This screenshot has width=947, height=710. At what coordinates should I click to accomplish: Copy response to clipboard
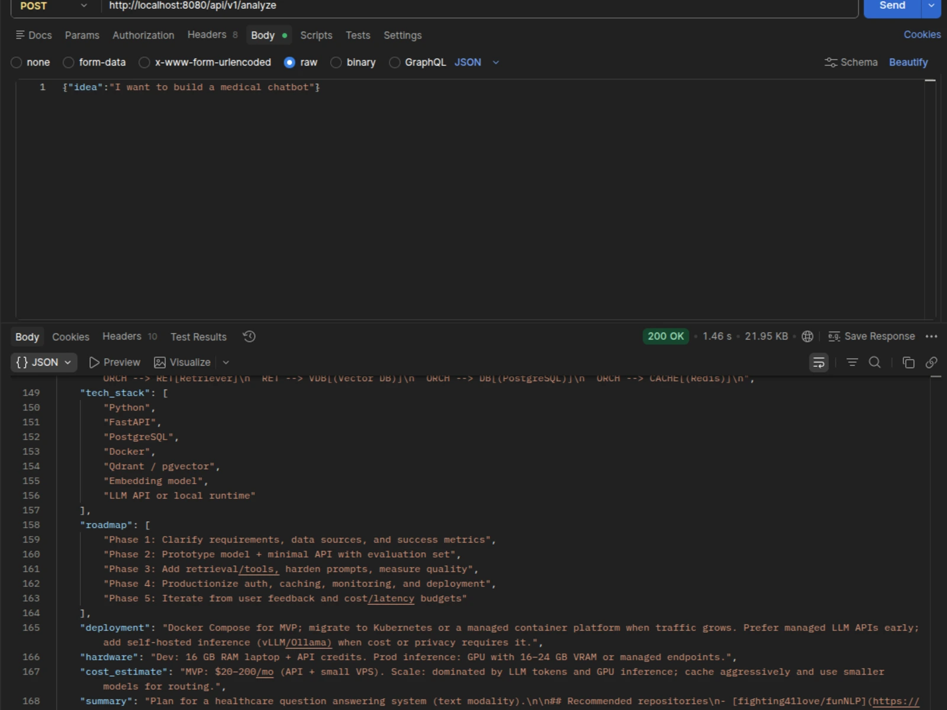pyautogui.click(x=909, y=362)
